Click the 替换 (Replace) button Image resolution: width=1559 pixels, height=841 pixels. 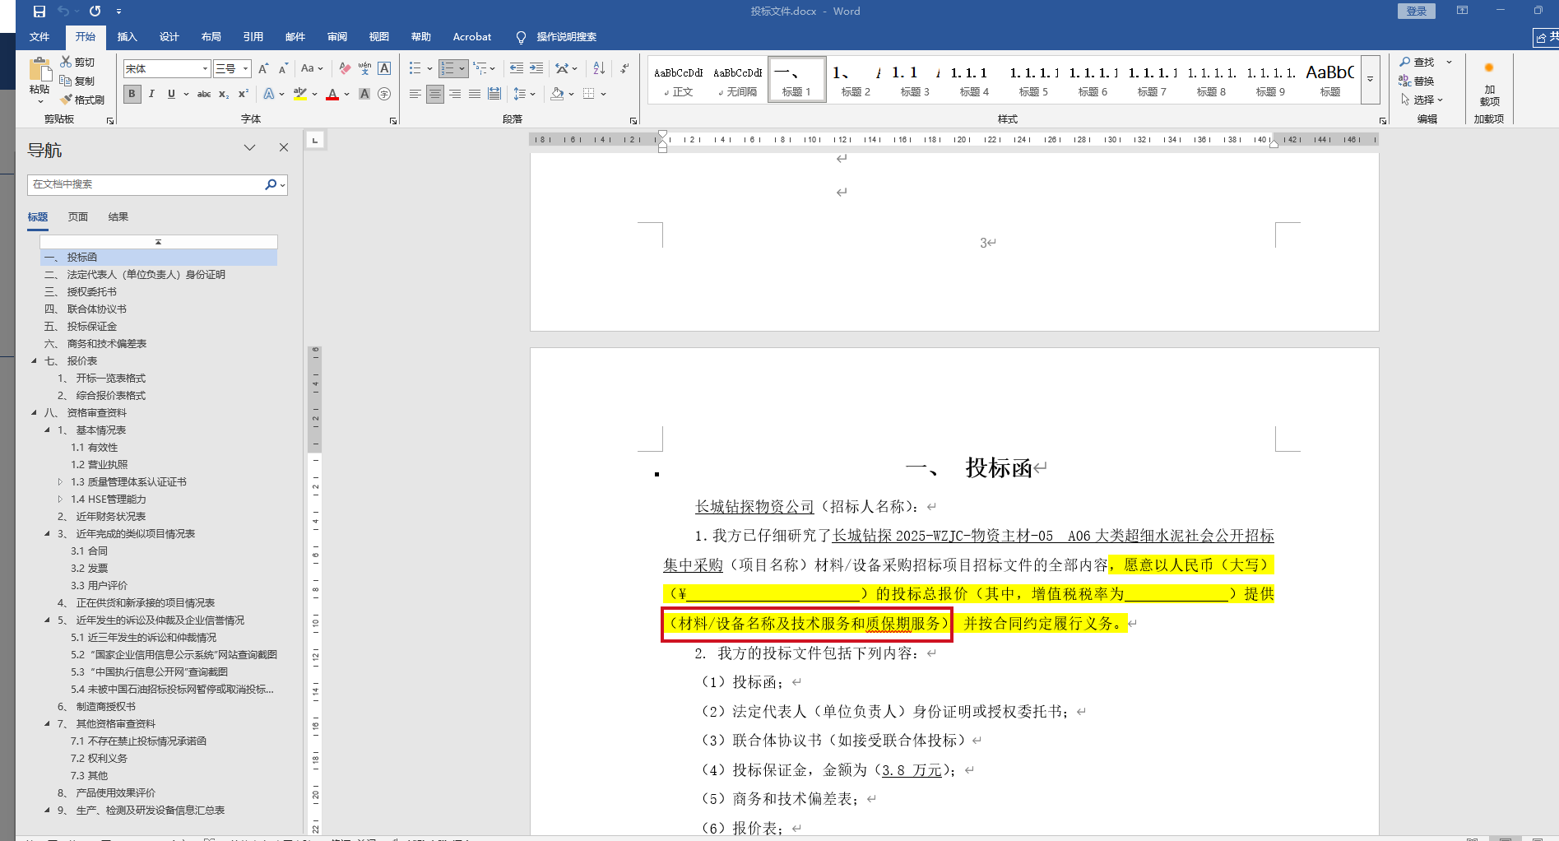click(x=1417, y=81)
